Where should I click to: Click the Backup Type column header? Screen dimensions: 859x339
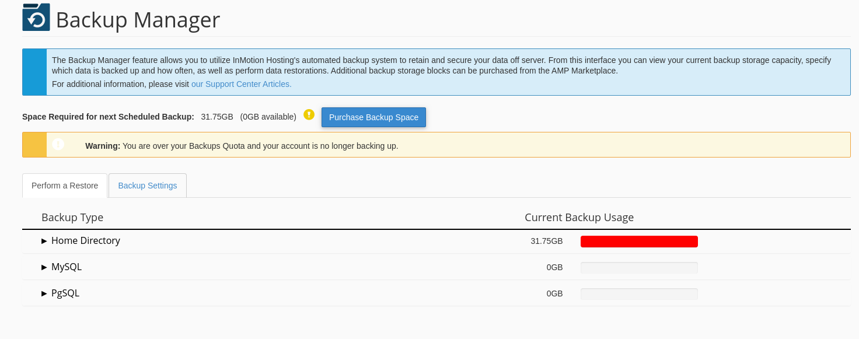(x=72, y=218)
